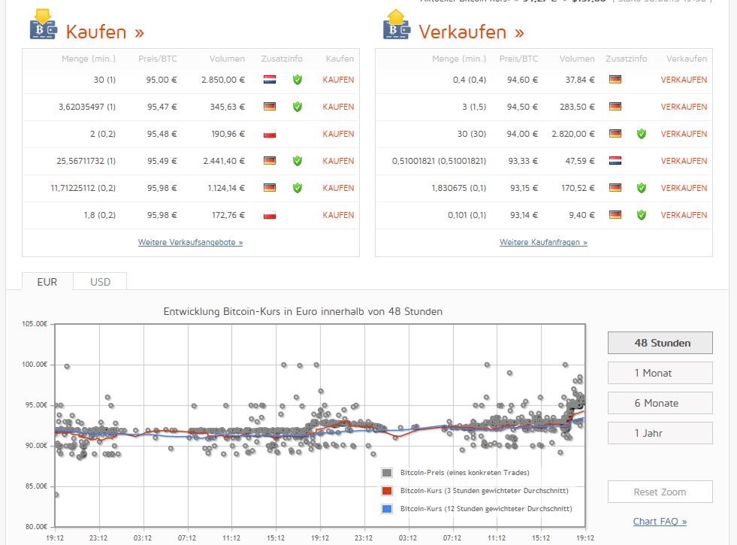Click the 2.850,00 € volume cell
Image resolution: width=737 pixels, height=545 pixels.
click(x=223, y=80)
